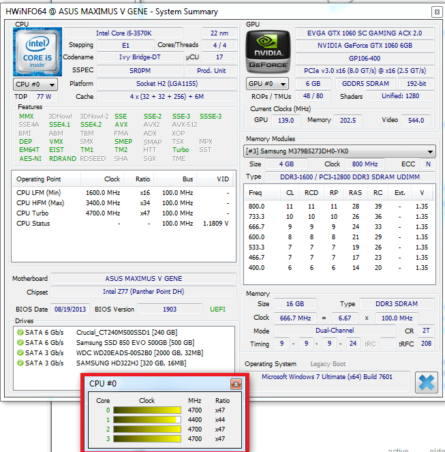Click the tRFC value 208

tap(426, 344)
